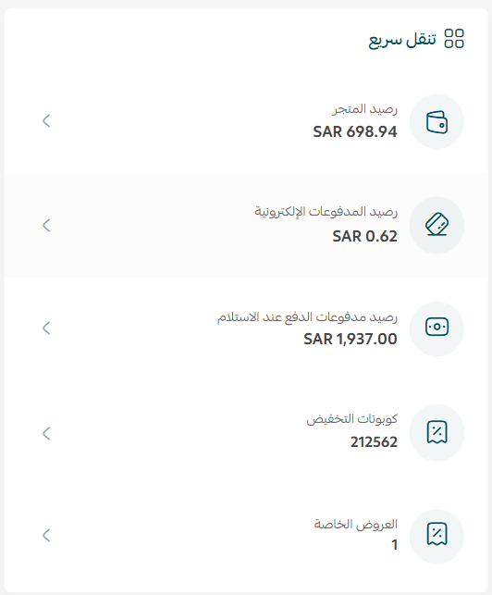The image size is (492, 595).
Task: Open the كوبونات التخفيض label
Action: (352, 419)
